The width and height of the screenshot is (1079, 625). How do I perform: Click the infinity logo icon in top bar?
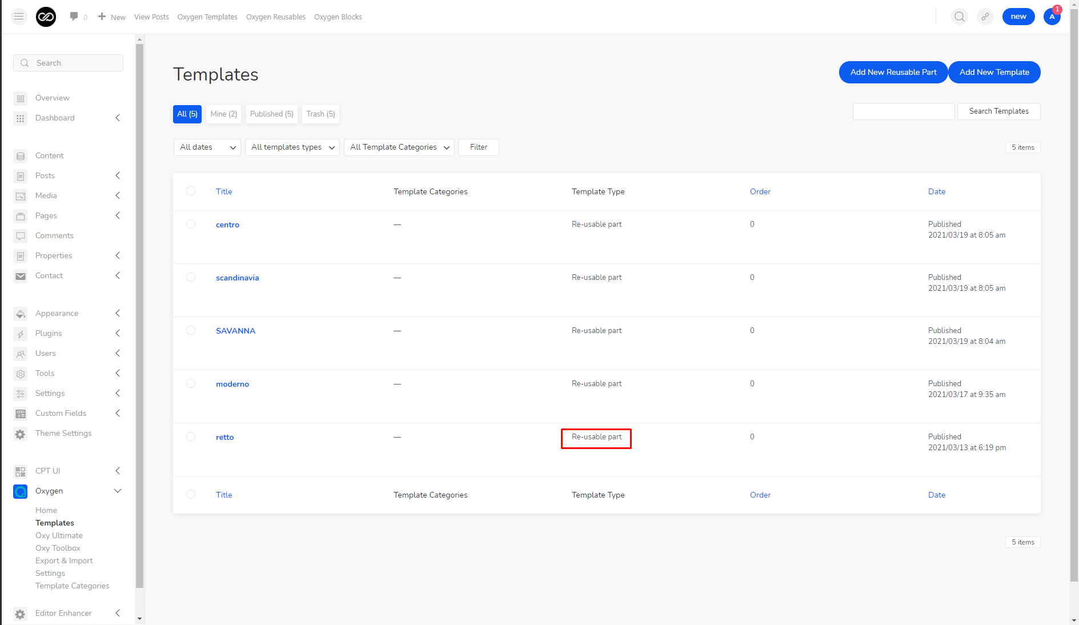pyautogui.click(x=46, y=17)
